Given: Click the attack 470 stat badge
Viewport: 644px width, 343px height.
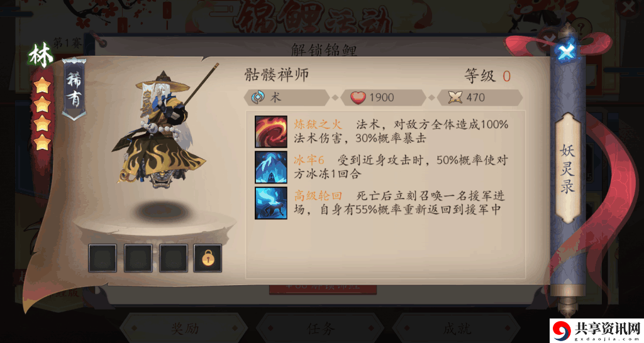Looking at the screenshot, I should pyautogui.click(x=479, y=97).
